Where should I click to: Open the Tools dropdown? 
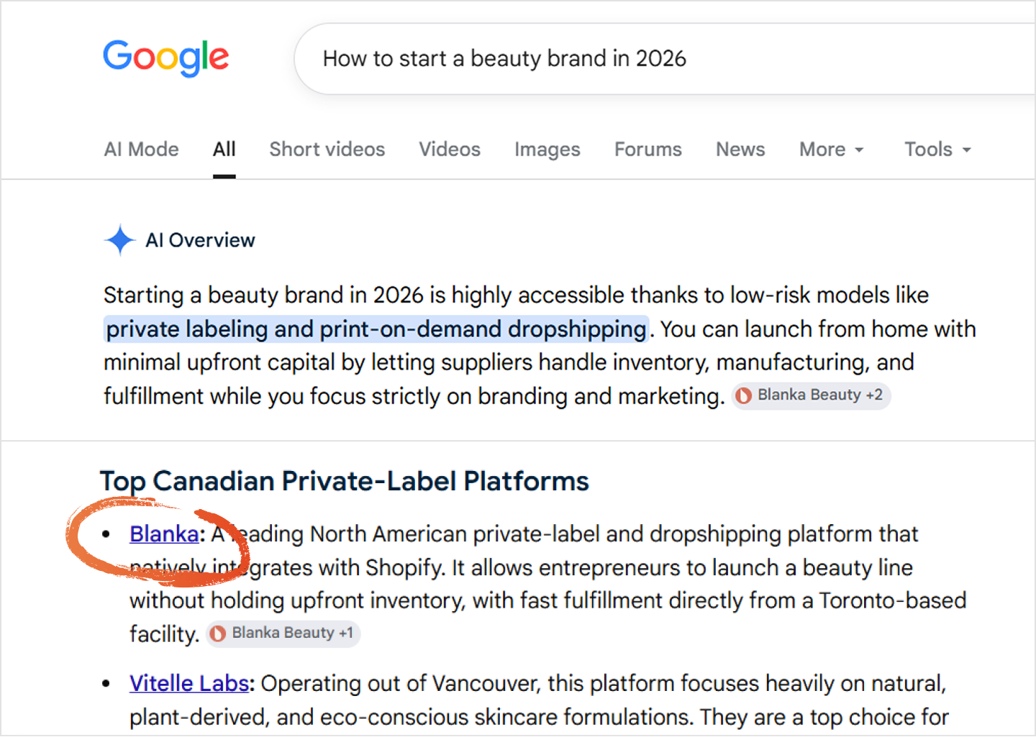click(x=938, y=150)
